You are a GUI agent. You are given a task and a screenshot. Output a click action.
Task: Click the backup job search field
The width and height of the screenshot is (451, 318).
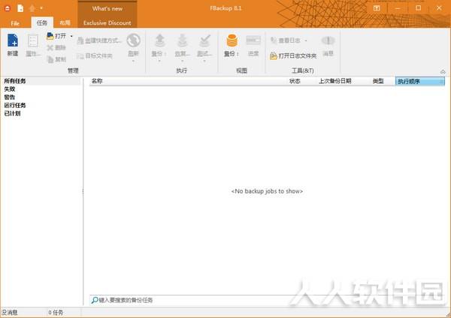tap(268, 300)
